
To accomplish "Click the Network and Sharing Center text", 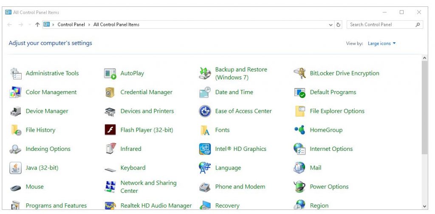I will pyautogui.click(x=148, y=187).
